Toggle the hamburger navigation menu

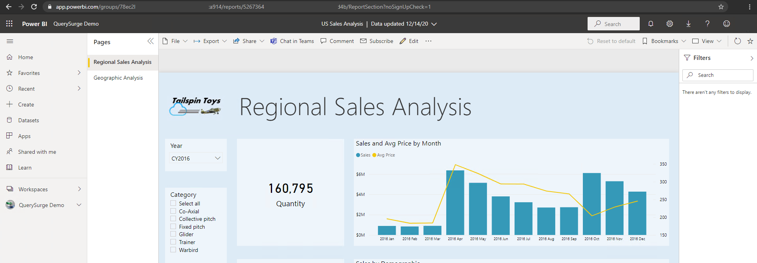(x=10, y=41)
